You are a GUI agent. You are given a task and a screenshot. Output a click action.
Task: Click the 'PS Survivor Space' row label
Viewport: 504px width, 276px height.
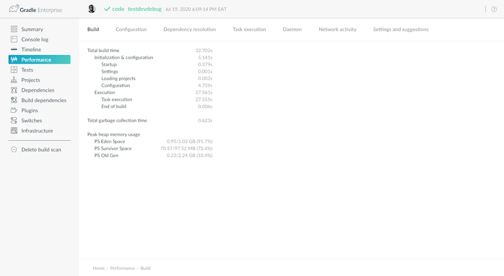click(x=113, y=148)
